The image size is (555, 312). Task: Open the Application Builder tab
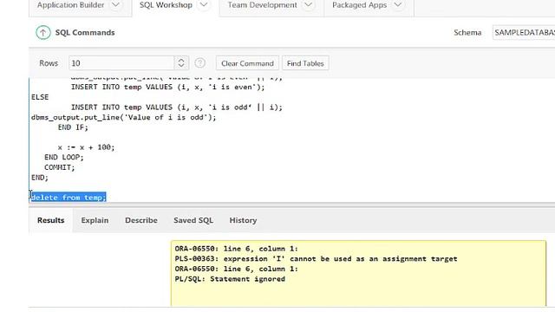click(x=71, y=5)
